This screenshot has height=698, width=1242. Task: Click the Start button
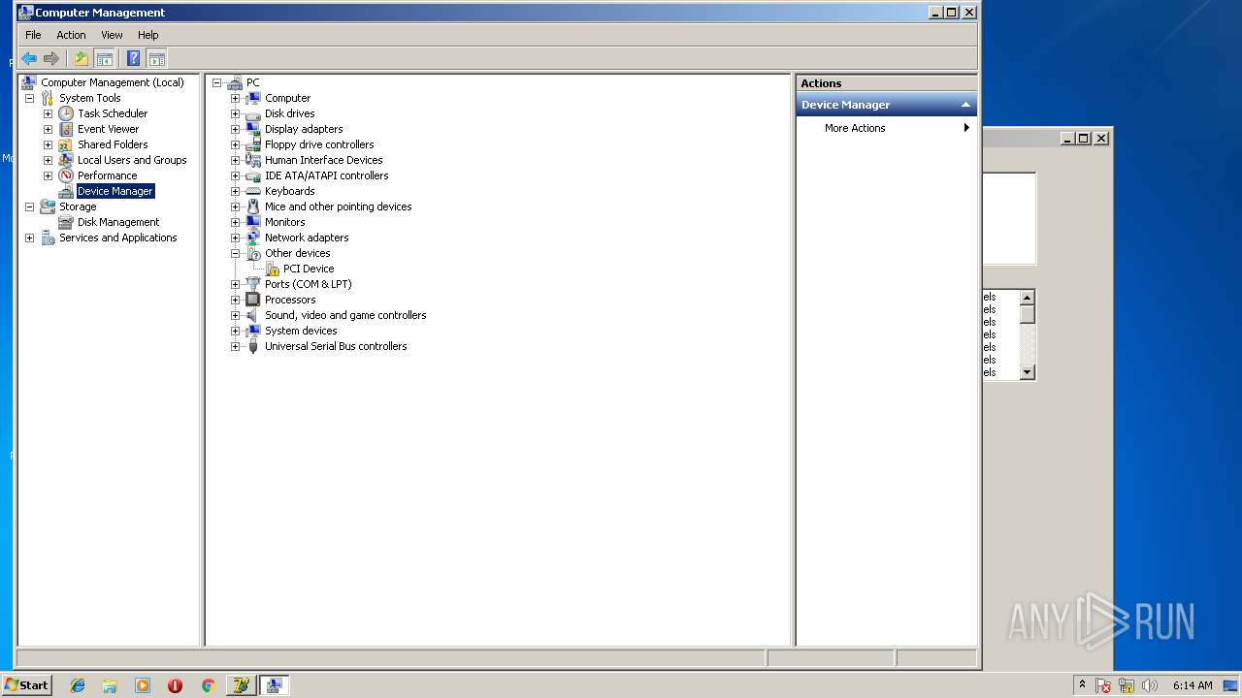(x=26, y=685)
